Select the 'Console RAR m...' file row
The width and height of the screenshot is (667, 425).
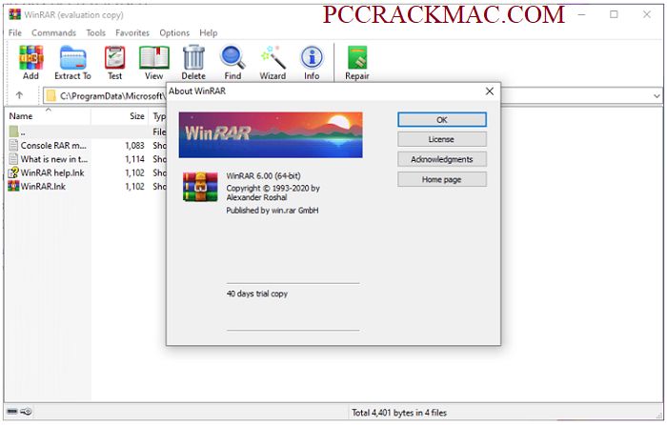point(53,145)
